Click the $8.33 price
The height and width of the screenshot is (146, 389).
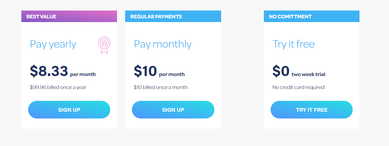click(49, 71)
